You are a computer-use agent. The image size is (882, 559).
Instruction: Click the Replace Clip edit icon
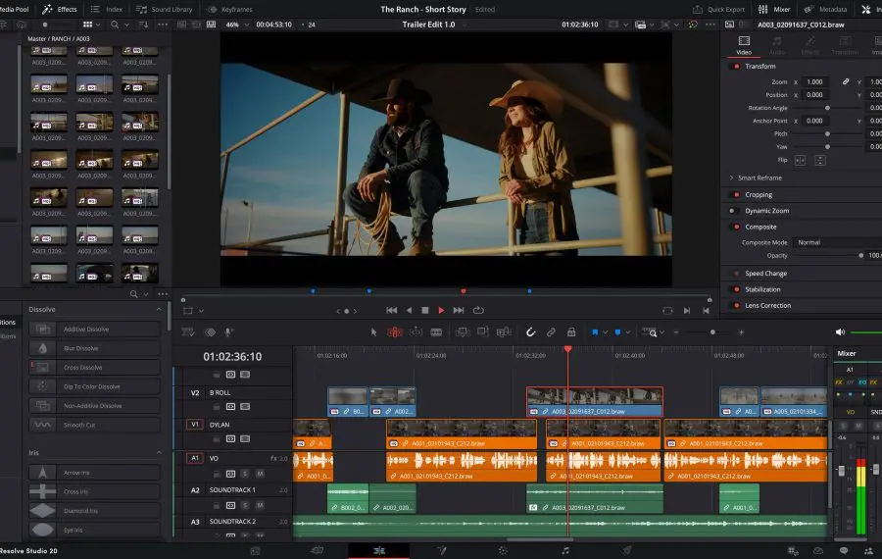coord(504,332)
